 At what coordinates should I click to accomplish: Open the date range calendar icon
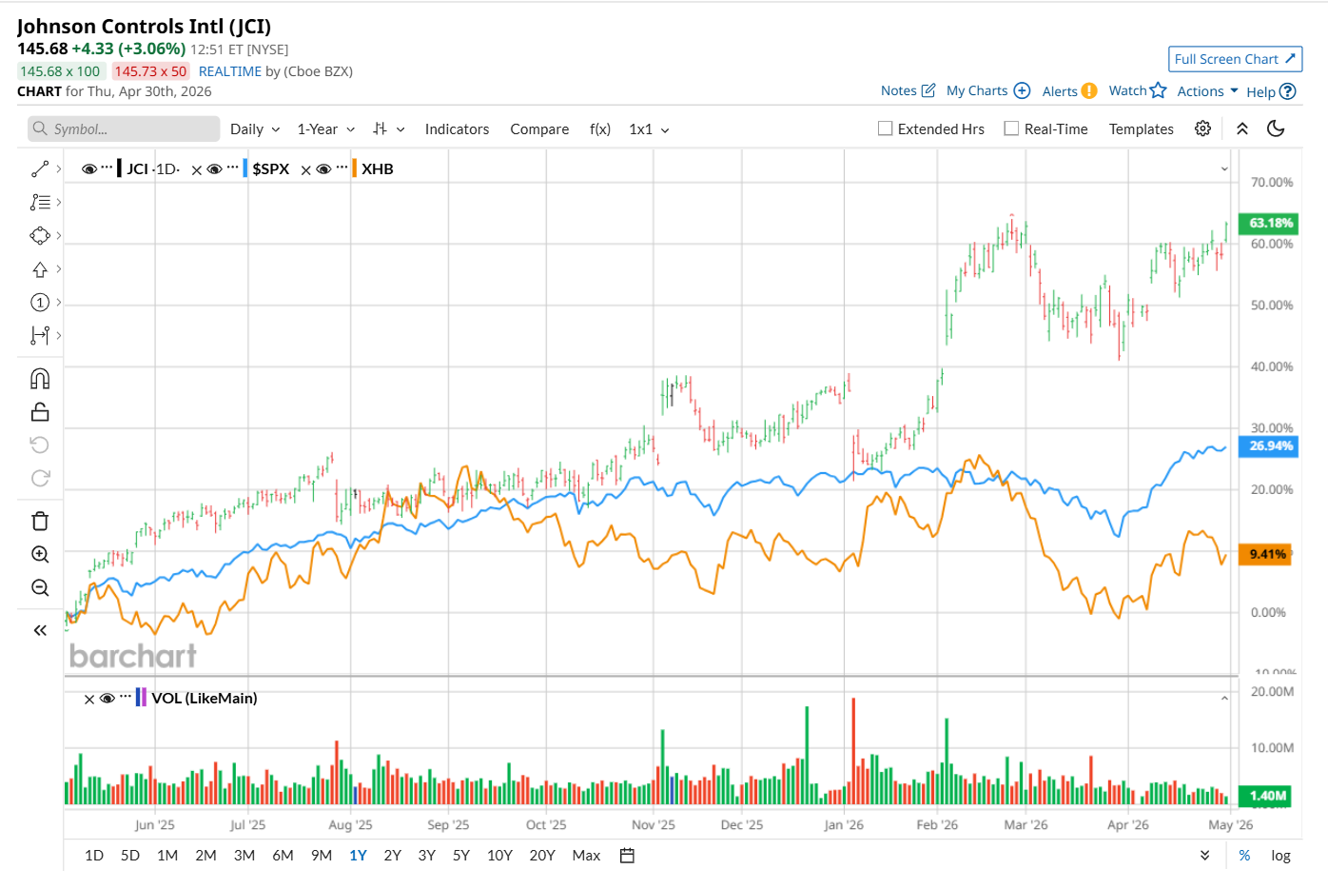click(x=627, y=856)
